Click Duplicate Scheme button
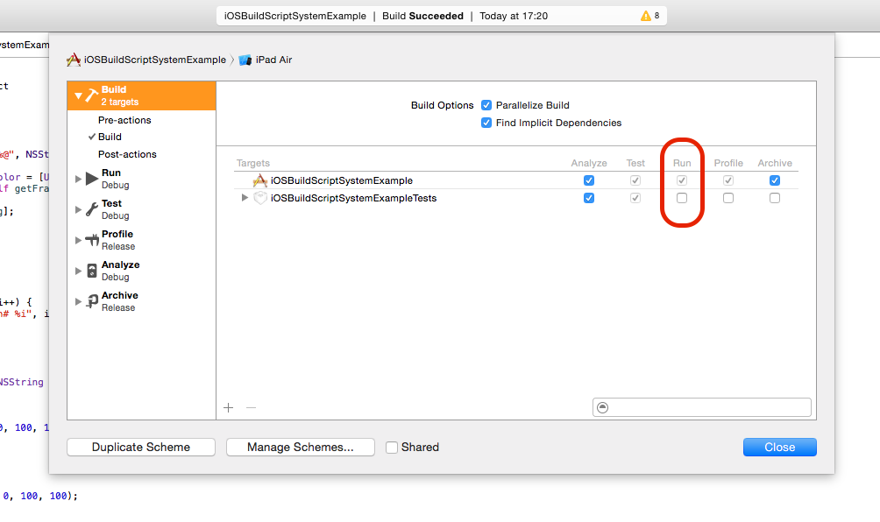This screenshot has width=880, height=522. tap(141, 448)
